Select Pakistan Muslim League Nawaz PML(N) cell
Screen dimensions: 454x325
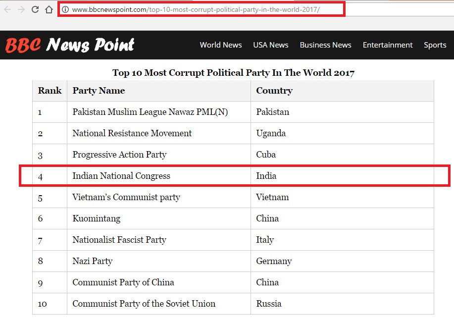(159, 112)
